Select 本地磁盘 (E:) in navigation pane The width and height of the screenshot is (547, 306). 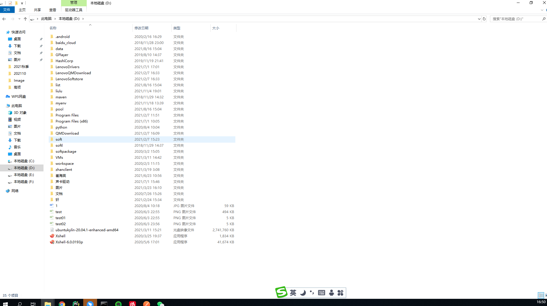tap(24, 175)
